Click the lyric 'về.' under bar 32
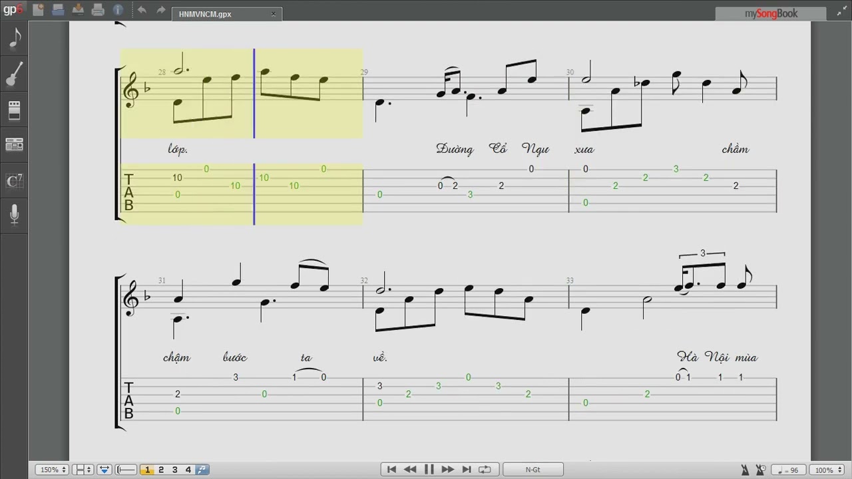This screenshot has width=852, height=479. point(380,357)
